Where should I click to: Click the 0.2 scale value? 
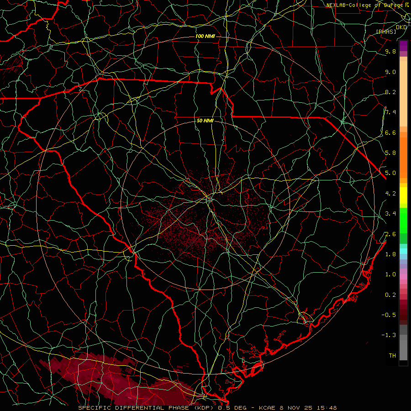click(390, 295)
